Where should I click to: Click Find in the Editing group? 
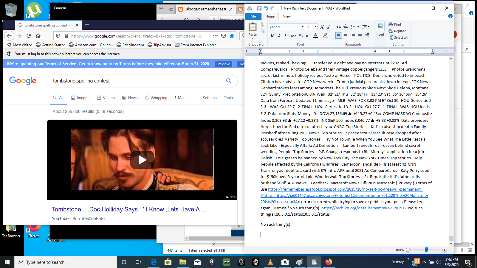coord(395,24)
